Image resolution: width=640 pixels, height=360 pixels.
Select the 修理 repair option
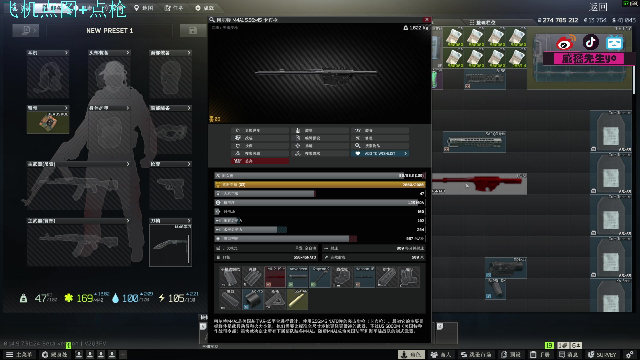380,138
